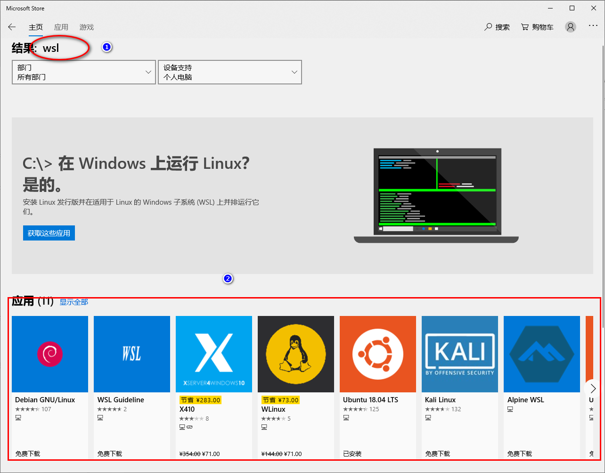605x473 pixels.
Task: Click the 获取这些应用 button
Action: [x=49, y=232]
